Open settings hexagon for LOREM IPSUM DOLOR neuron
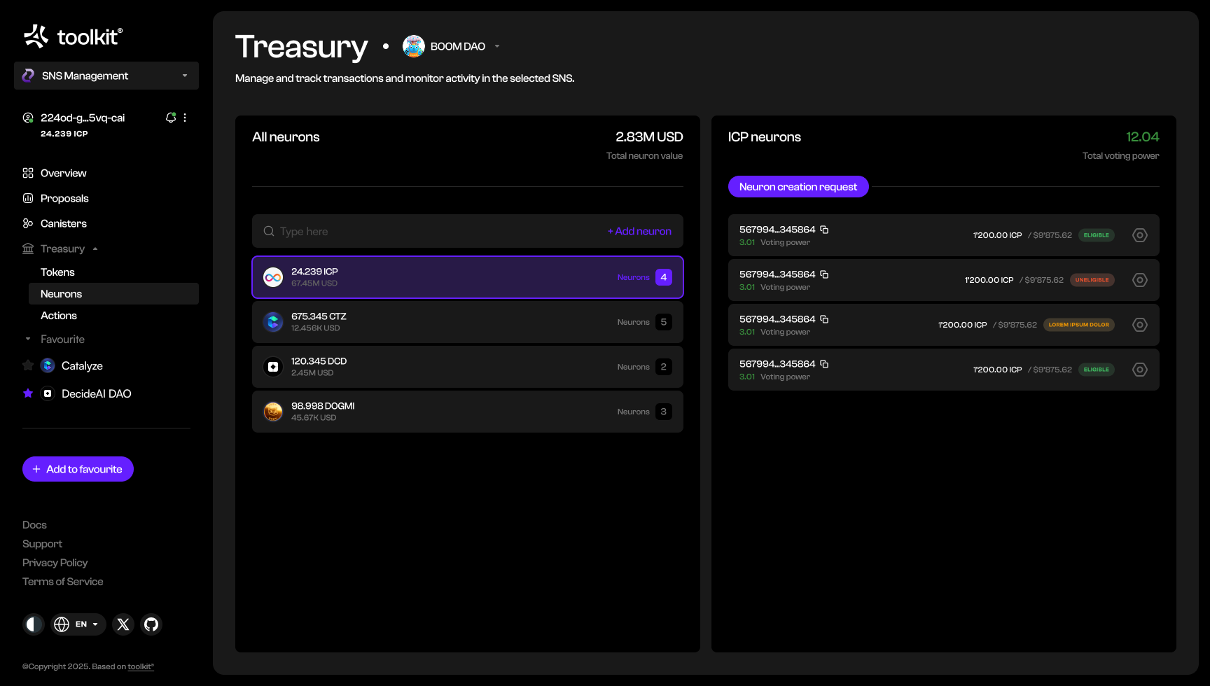1210x686 pixels. pyautogui.click(x=1140, y=325)
